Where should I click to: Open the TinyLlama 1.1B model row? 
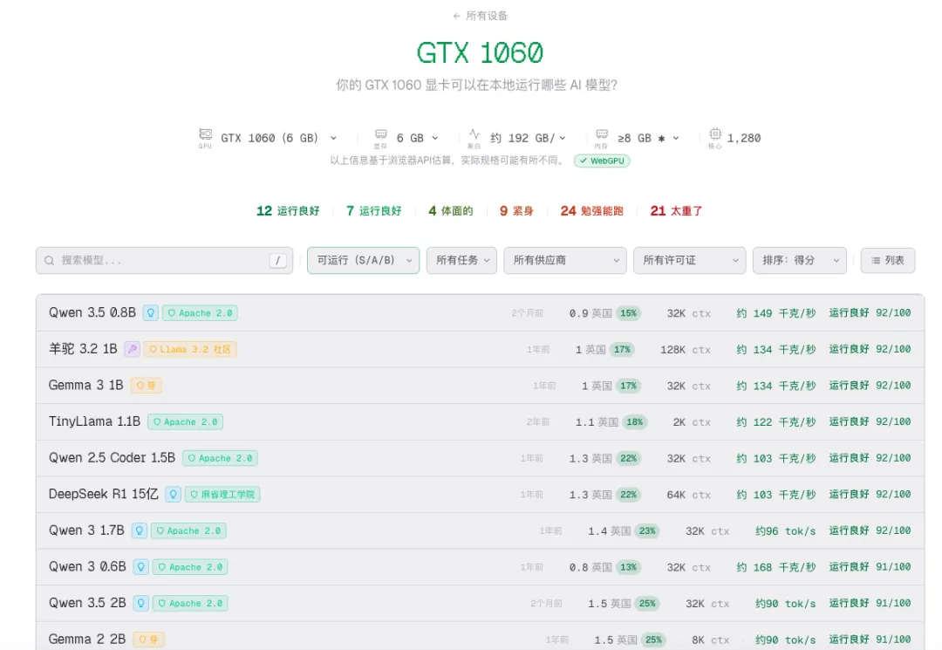coord(480,421)
